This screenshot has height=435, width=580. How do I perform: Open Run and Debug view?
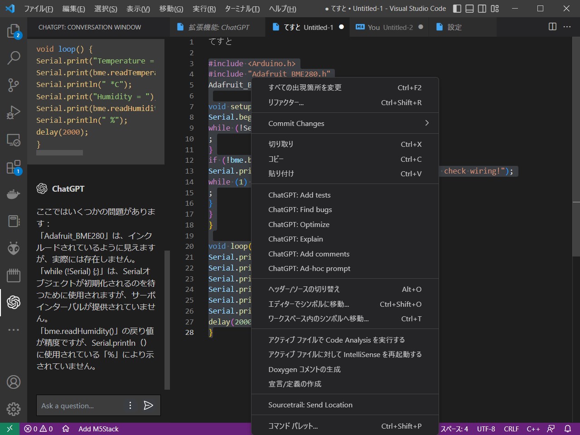[14, 112]
